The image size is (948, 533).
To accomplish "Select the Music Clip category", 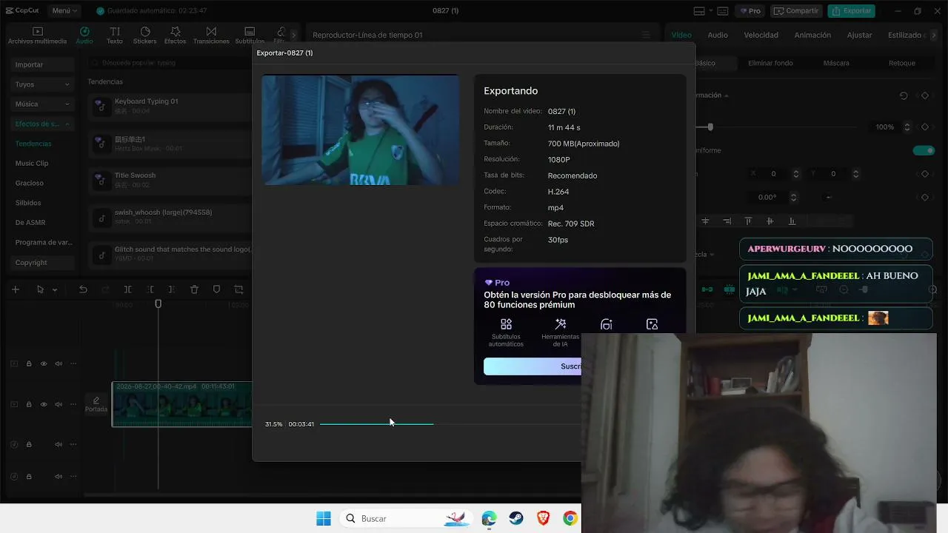I will 32,163.
